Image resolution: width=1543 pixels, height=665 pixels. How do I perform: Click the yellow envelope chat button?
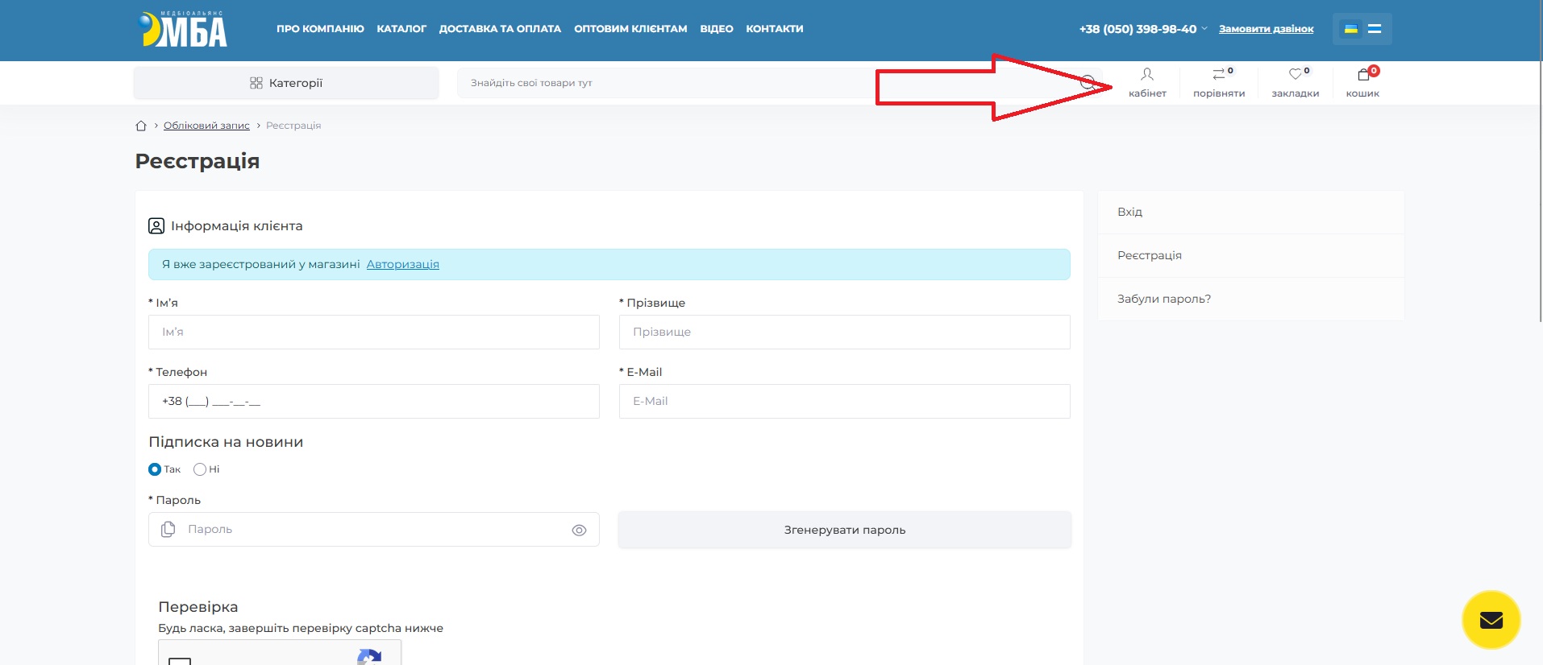click(1491, 620)
